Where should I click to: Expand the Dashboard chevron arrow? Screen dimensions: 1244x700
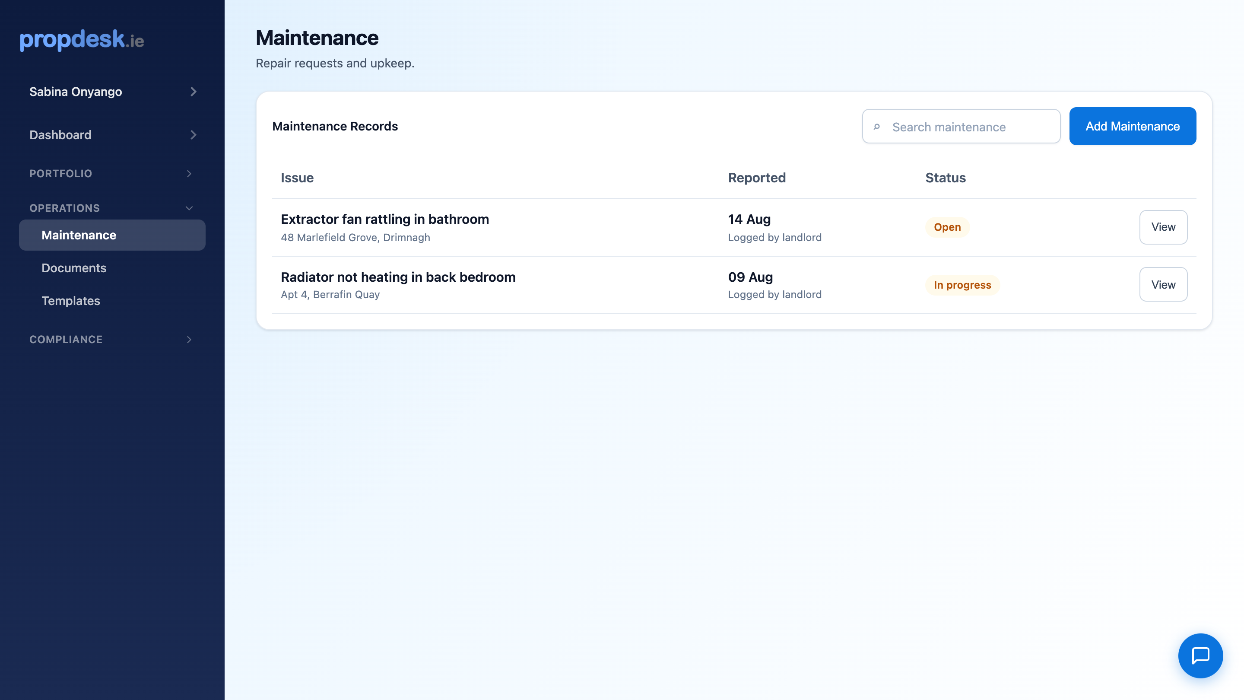point(193,135)
